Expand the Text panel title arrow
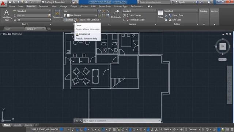The image size is (234, 132). (x=27, y=24)
